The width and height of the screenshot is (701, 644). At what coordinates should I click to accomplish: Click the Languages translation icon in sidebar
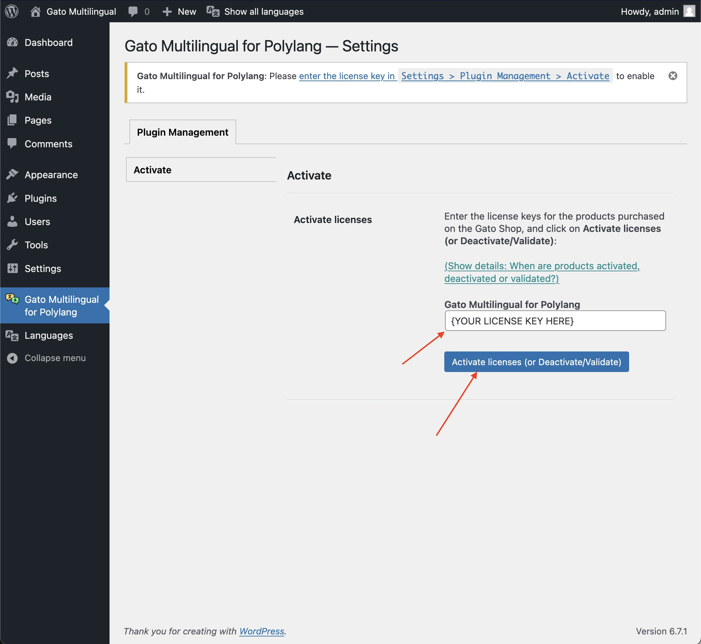coord(13,336)
